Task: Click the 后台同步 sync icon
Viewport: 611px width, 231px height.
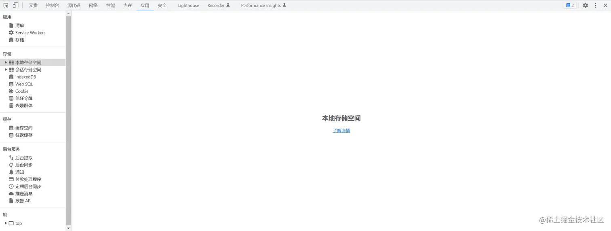Action: (x=11, y=165)
